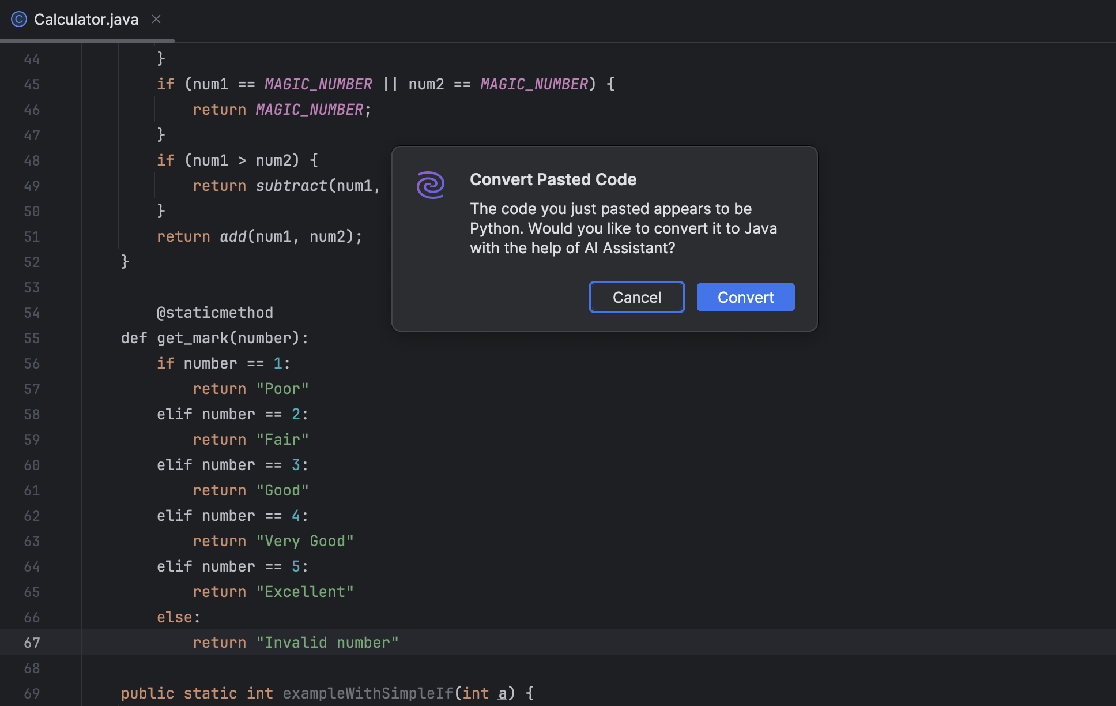Click line number 54 next to @staticmethod
This screenshot has height=706, width=1116.
[x=32, y=313]
